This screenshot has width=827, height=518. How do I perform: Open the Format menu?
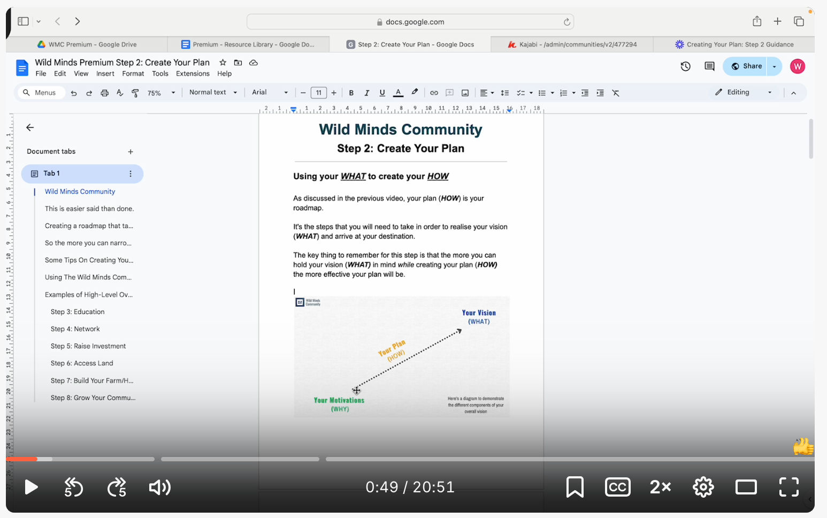tap(133, 74)
